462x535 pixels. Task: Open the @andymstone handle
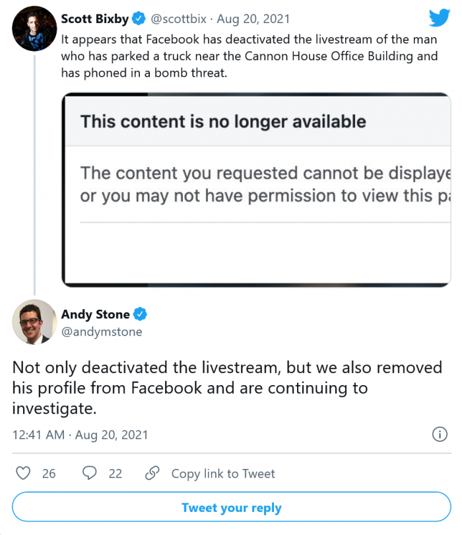click(x=102, y=332)
